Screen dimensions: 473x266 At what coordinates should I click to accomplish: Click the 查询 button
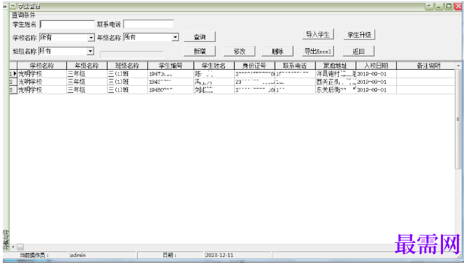[200, 37]
